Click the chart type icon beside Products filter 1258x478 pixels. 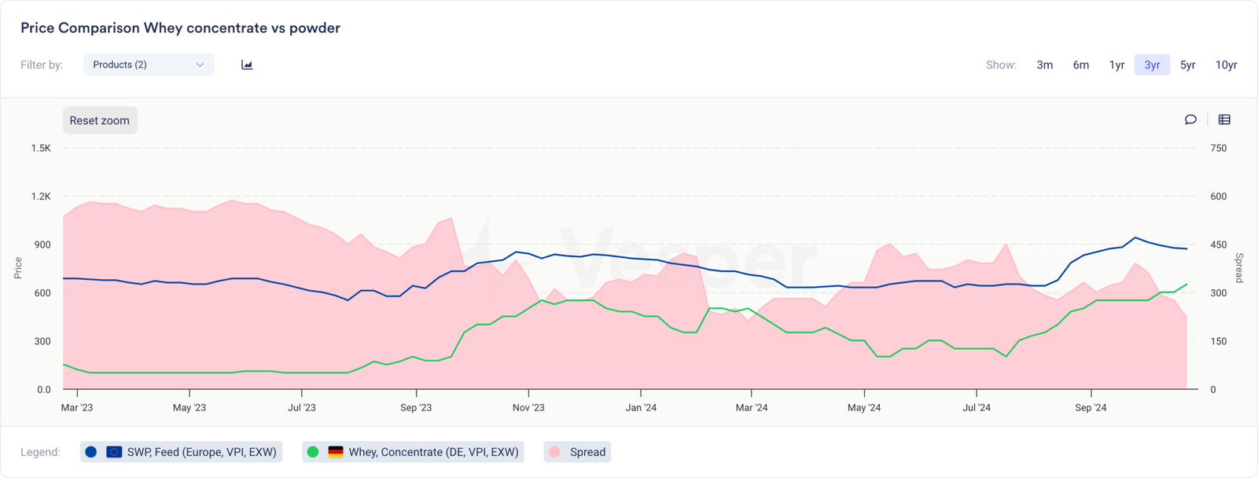point(247,64)
